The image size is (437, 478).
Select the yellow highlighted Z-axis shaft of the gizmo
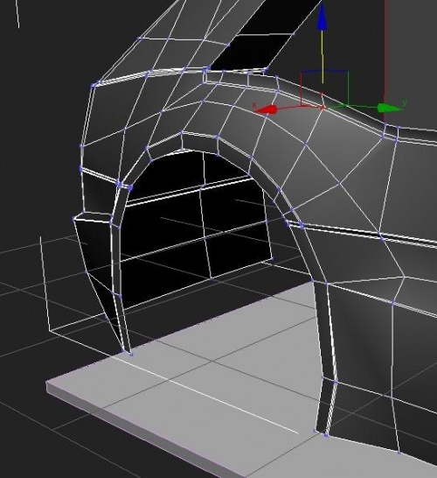pyautogui.click(x=323, y=56)
